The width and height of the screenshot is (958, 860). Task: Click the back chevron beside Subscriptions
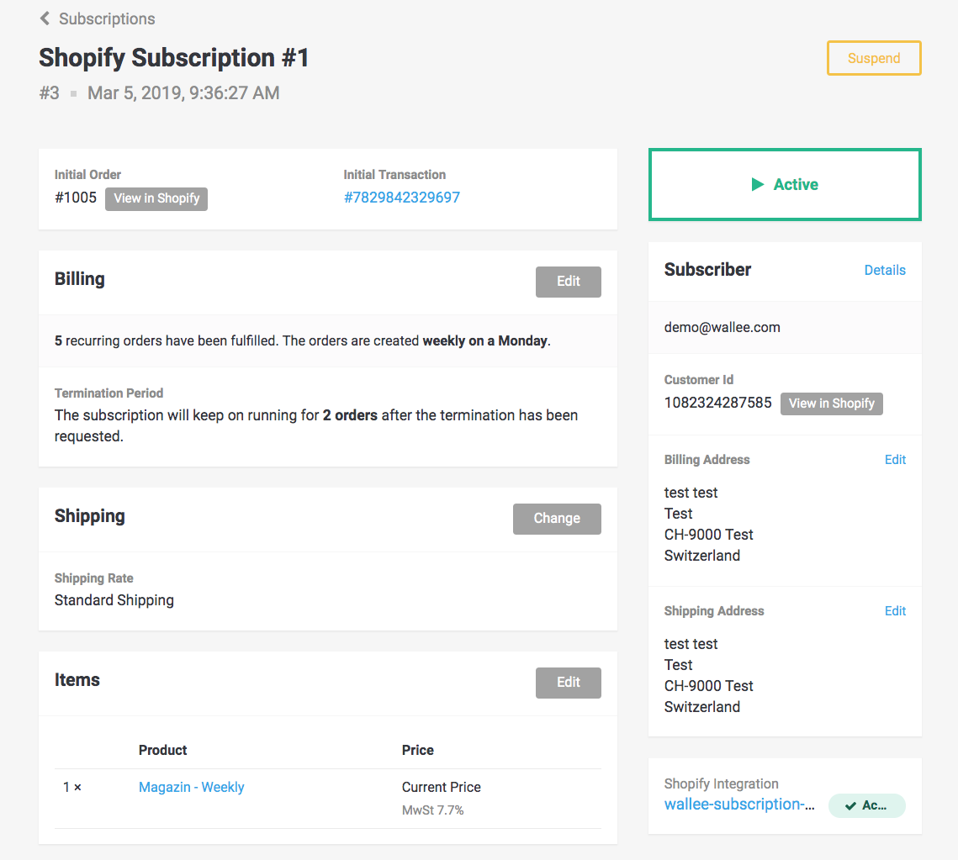(45, 18)
